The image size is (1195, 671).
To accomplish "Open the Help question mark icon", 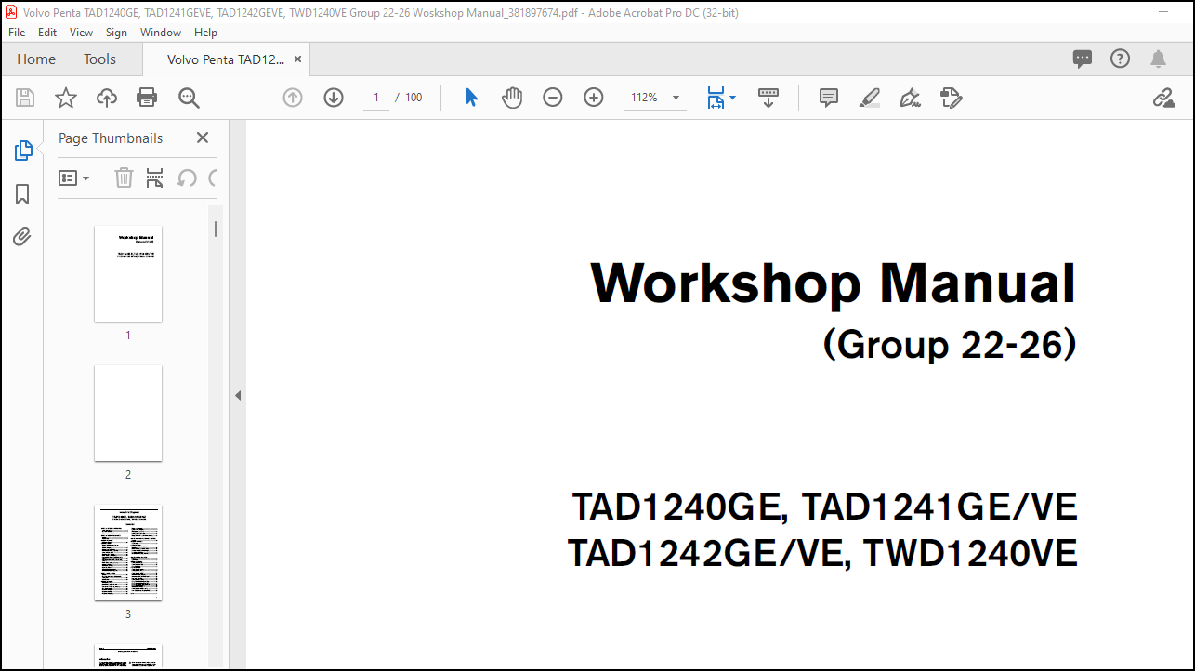I will pyautogui.click(x=1121, y=59).
